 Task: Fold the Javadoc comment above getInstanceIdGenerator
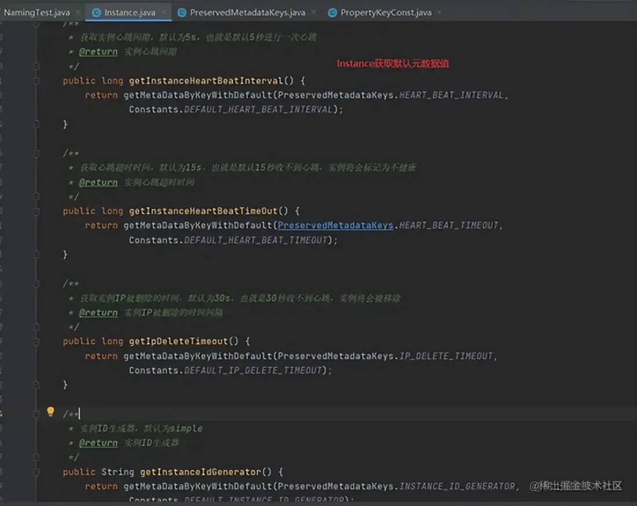coord(36,414)
